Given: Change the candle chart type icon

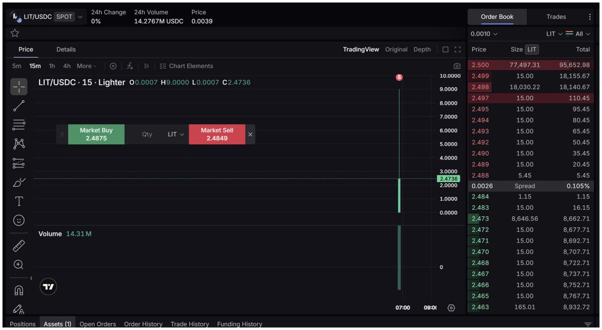Looking at the screenshot, I should (x=146, y=66).
